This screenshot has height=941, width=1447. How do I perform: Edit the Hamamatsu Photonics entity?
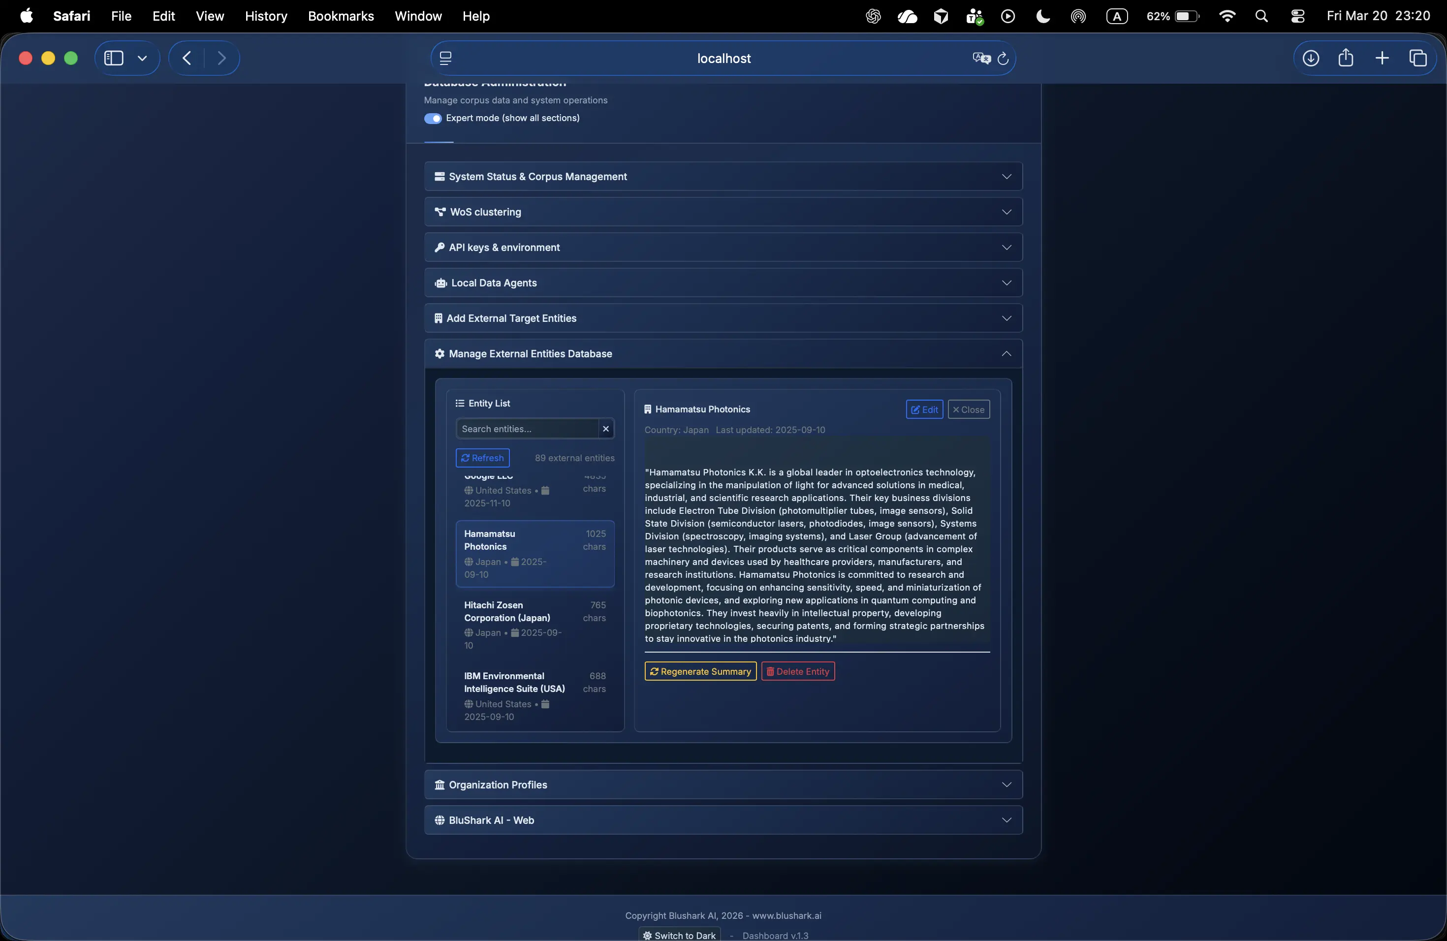tap(924, 409)
